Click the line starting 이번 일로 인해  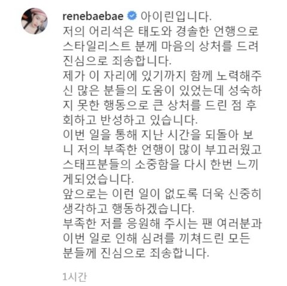pos(156,238)
